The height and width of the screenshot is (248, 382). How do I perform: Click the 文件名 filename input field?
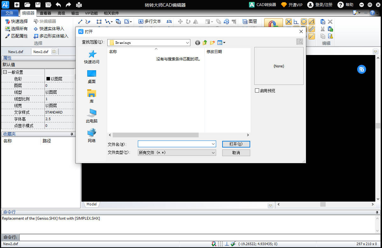tap(174, 144)
